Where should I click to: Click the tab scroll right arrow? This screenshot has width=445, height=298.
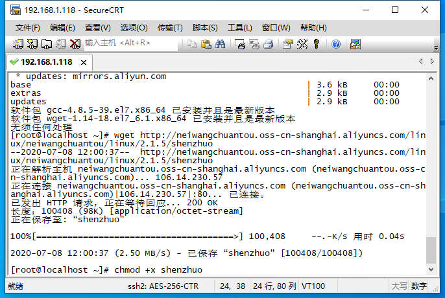point(432,61)
